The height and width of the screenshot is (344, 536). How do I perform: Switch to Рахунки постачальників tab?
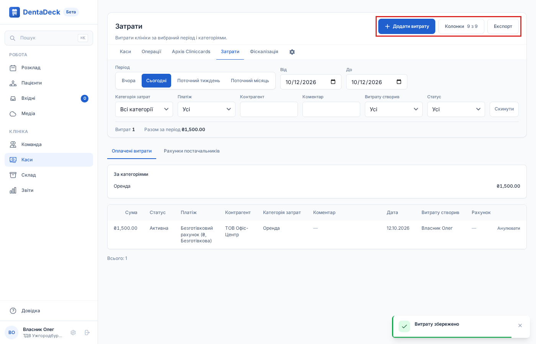tap(192, 151)
